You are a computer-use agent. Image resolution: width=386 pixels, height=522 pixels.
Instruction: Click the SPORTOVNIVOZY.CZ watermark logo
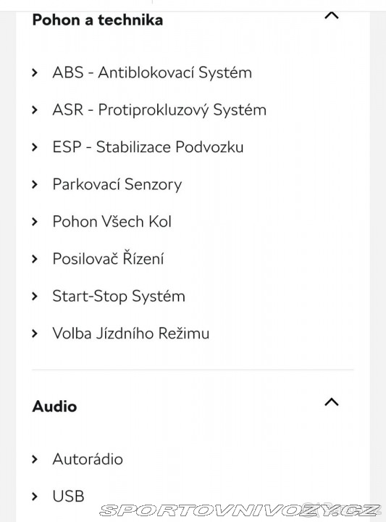coord(240,510)
